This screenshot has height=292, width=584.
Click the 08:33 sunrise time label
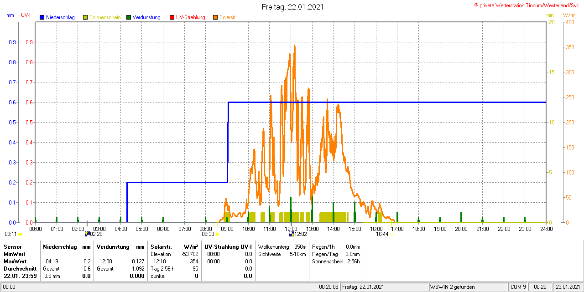(x=208, y=234)
